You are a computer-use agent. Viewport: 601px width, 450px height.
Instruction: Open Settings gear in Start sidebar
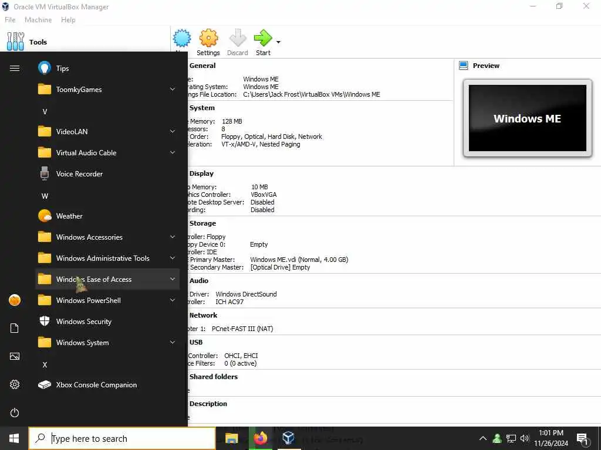(15, 384)
